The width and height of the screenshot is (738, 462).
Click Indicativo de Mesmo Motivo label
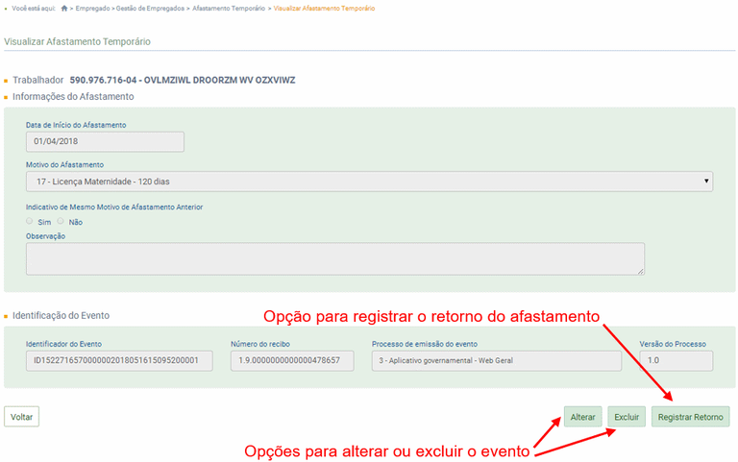114,207
